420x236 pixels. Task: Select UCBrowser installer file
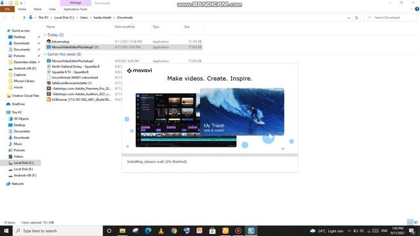(x=81, y=100)
